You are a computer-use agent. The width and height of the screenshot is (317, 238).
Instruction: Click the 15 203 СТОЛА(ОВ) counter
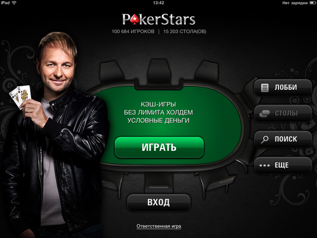click(x=185, y=32)
